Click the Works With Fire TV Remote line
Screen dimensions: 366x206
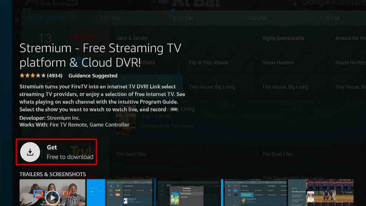pos(74,125)
